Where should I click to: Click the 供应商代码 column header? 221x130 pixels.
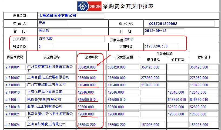pyautogui.click(x=15, y=57)
